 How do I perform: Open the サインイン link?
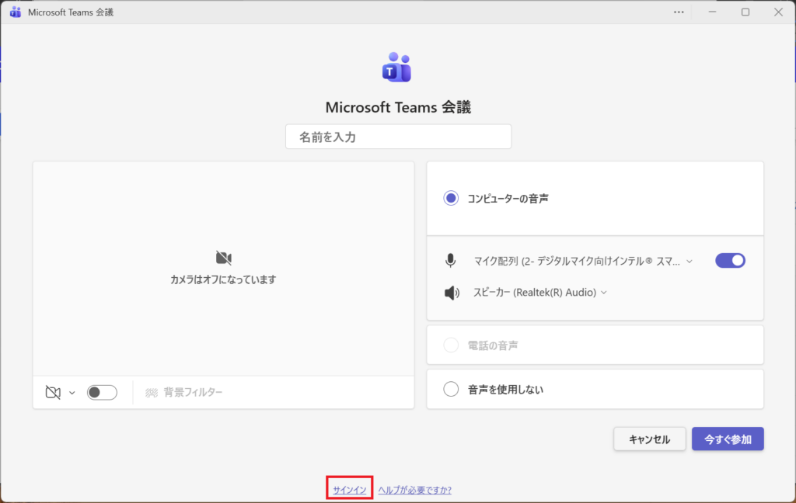349,490
